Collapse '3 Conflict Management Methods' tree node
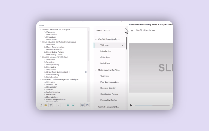 point(41,57)
